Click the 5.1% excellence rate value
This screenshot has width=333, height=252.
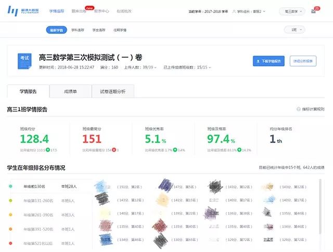pyautogui.click(x=156, y=139)
